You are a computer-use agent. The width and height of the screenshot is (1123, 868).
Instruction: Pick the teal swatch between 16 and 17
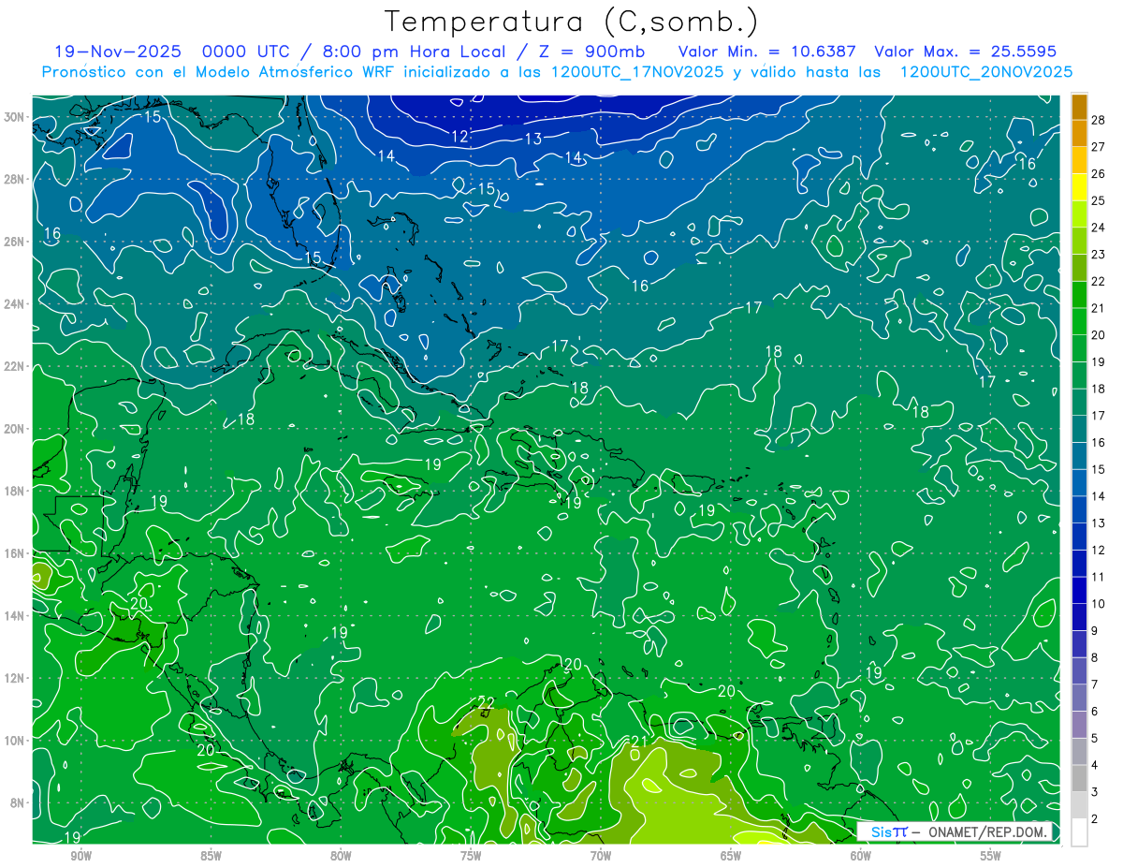tap(1079, 429)
